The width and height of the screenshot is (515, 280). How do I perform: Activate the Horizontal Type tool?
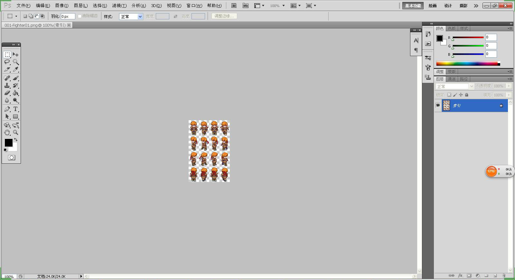tap(15, 109)
